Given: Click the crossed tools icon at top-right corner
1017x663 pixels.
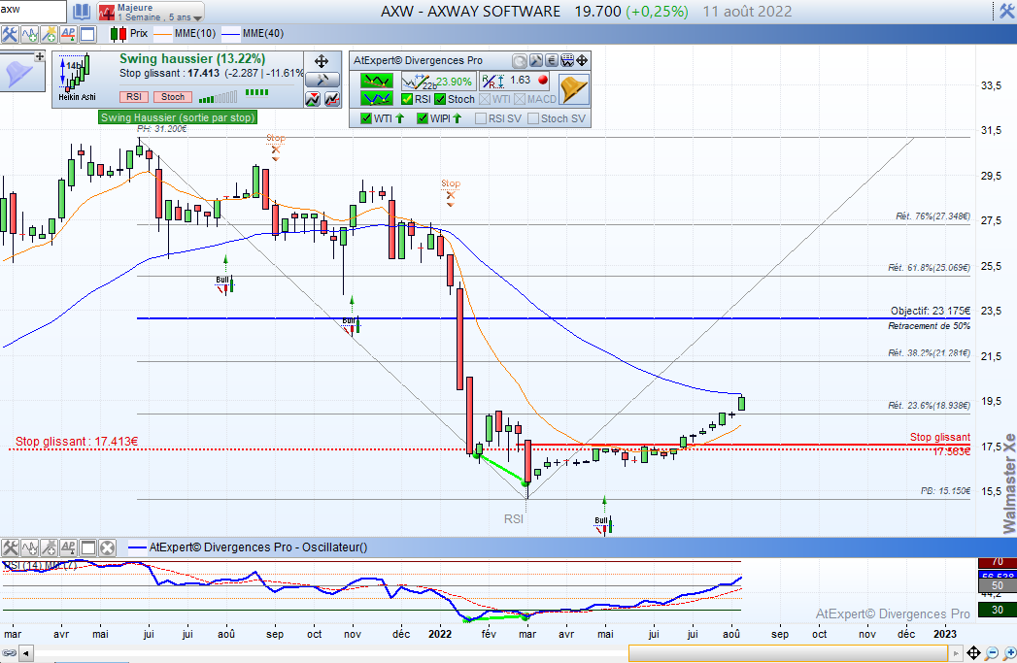Looking at the screenshot, I should 1004,11.
